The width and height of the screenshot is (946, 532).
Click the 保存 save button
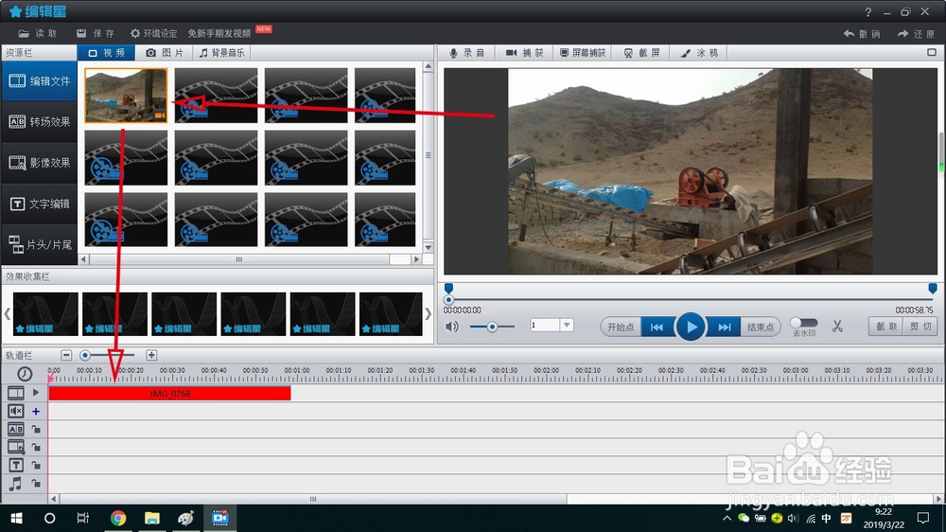coord(96,33)
